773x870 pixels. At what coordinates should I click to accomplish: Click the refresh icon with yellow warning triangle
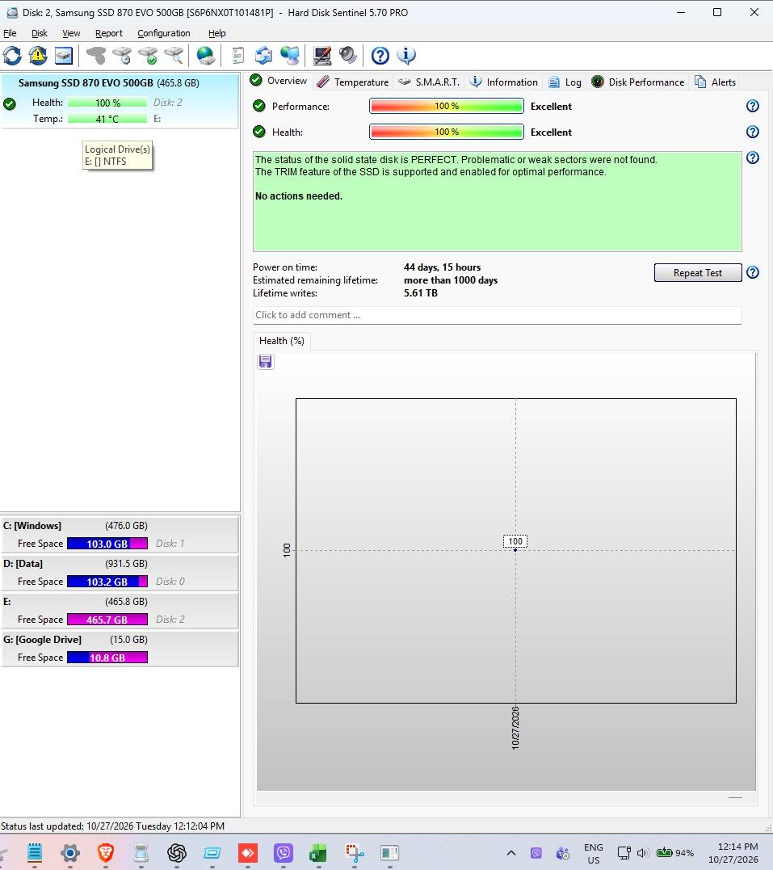pos(38,56)
